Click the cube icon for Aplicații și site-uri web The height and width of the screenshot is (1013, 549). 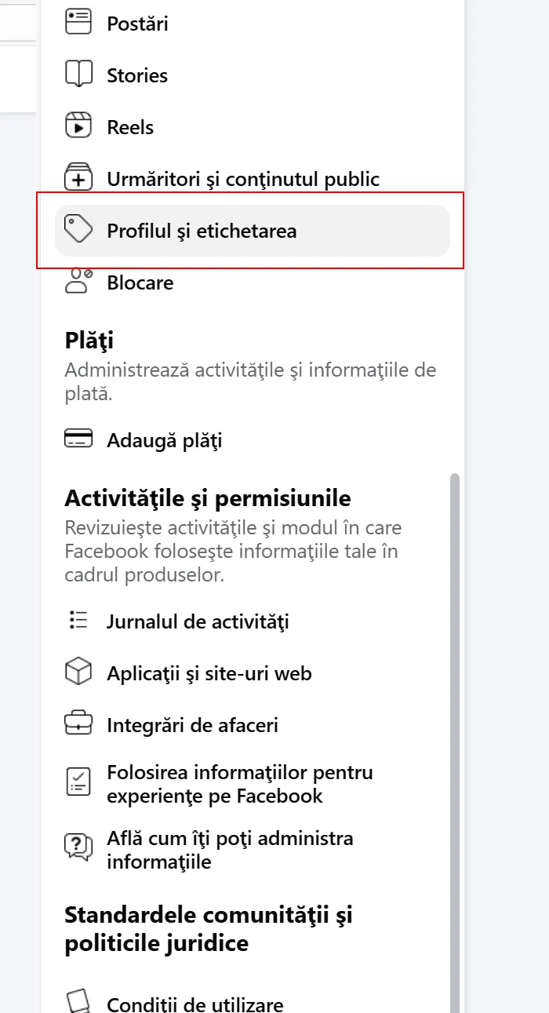click(x=78, y=672)
